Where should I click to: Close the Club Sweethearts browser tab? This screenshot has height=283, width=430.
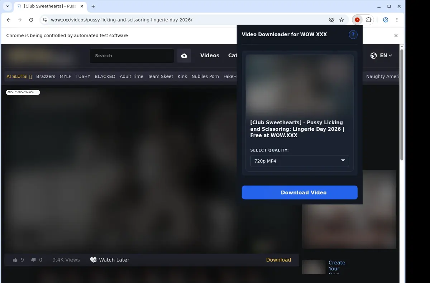click(x=82, y=6)
